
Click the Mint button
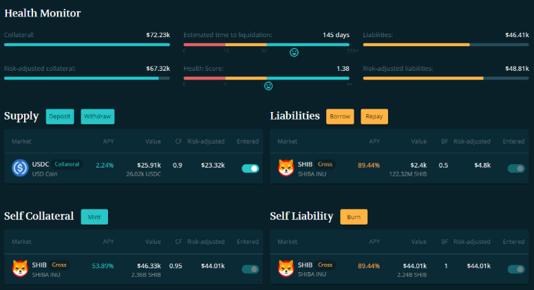(x=94, y=216)
